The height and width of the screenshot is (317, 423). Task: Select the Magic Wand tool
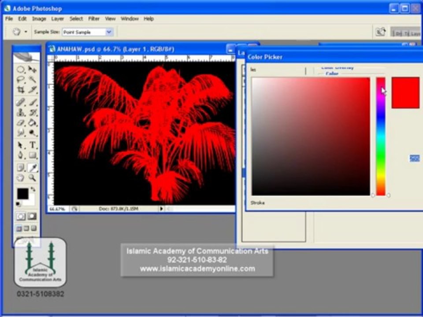pyautogui.click(x=33, y=80)
